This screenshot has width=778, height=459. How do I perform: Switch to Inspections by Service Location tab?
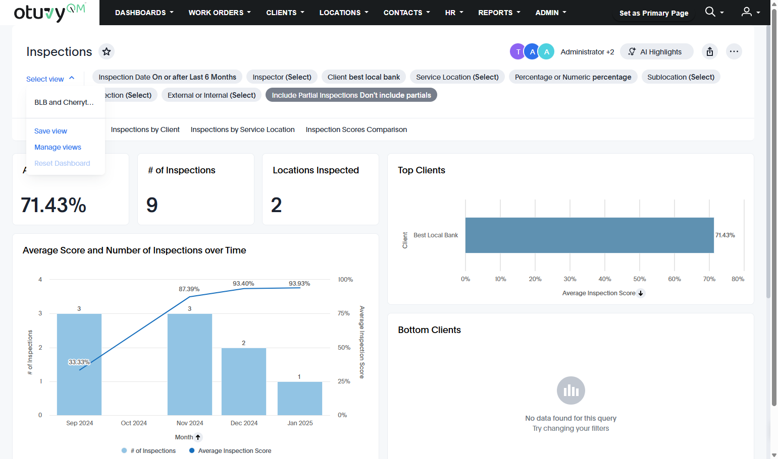(x=242, y=129)
